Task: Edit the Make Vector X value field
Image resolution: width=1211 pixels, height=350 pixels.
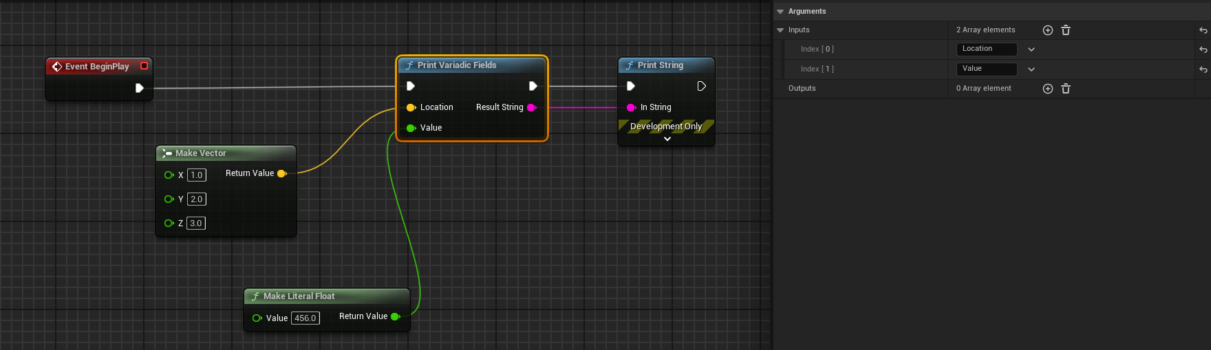Action: click(x=197, y=175)
